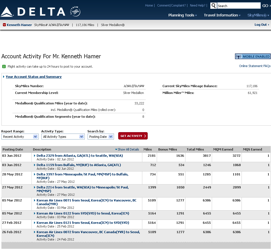
Task: Click the green flight activity info icon
Action: (x=4, y=66)
